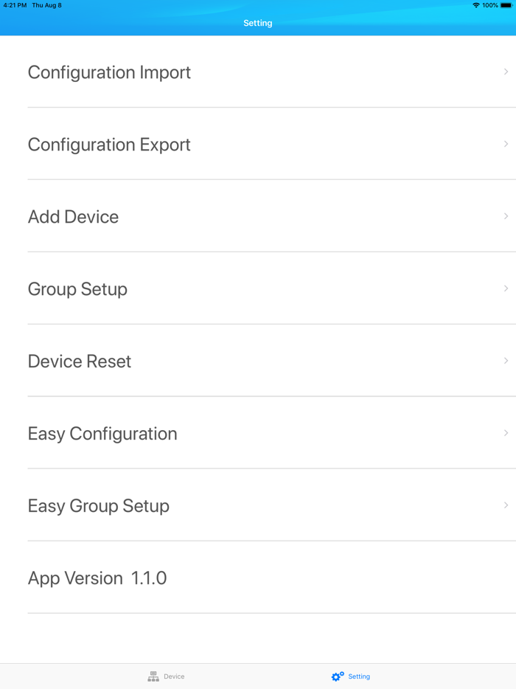Tap the Setting gear icon in tab bar

coord(338,676)
